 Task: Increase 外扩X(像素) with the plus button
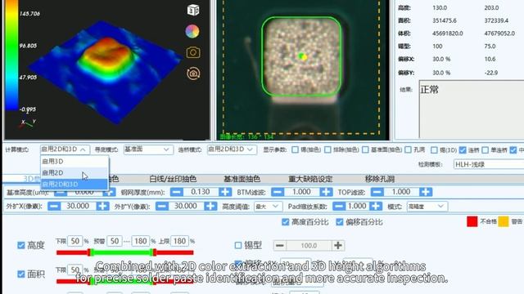click(x=102, y=207)
